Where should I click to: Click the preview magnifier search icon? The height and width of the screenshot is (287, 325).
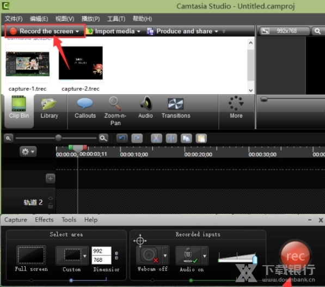317,31
